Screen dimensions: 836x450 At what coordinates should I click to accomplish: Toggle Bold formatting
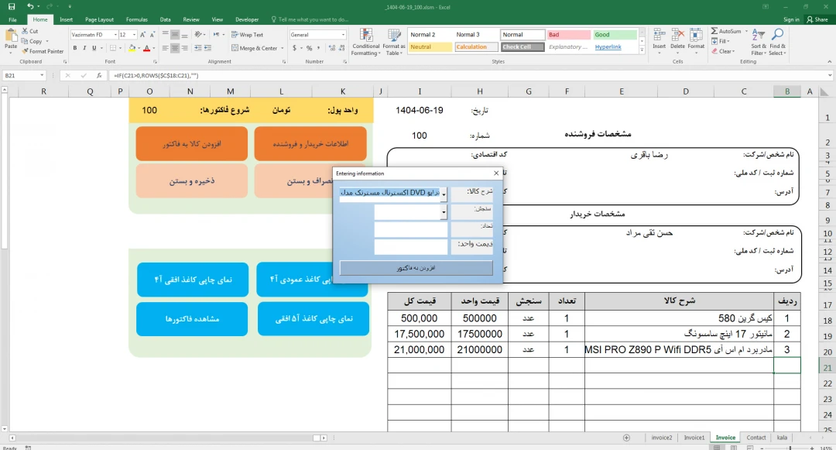[75, 48]
